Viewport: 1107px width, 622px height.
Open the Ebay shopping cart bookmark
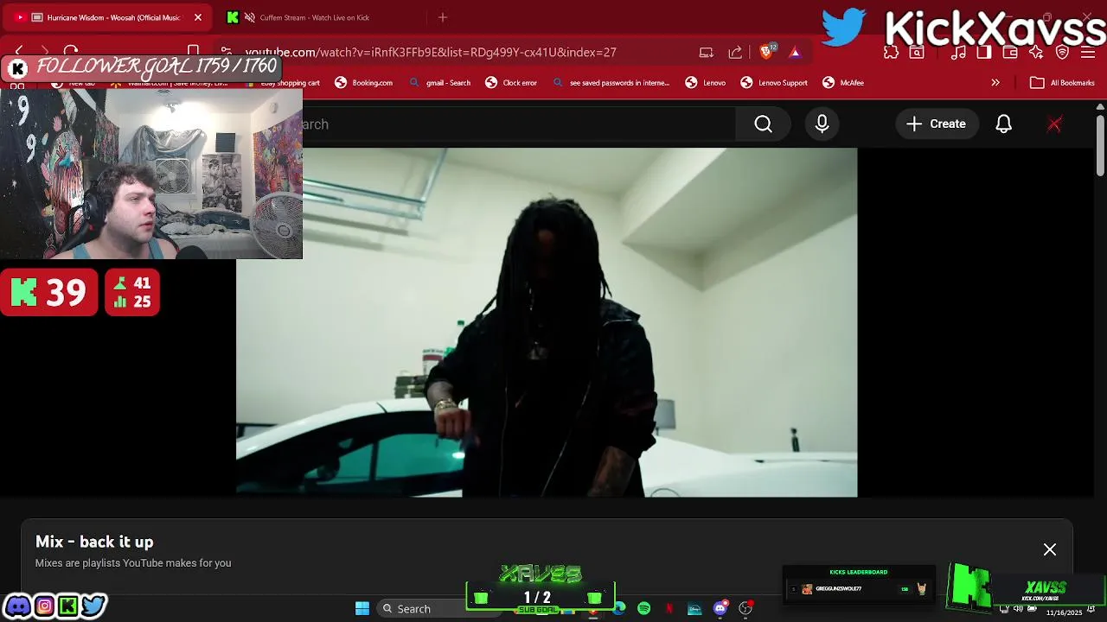pos(282,83)
